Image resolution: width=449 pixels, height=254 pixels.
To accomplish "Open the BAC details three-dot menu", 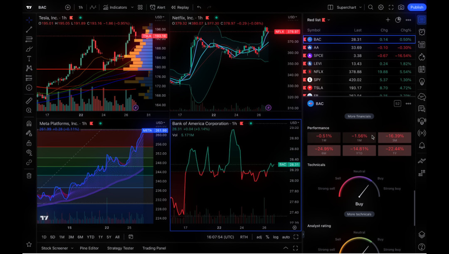I will coord(408,104).
